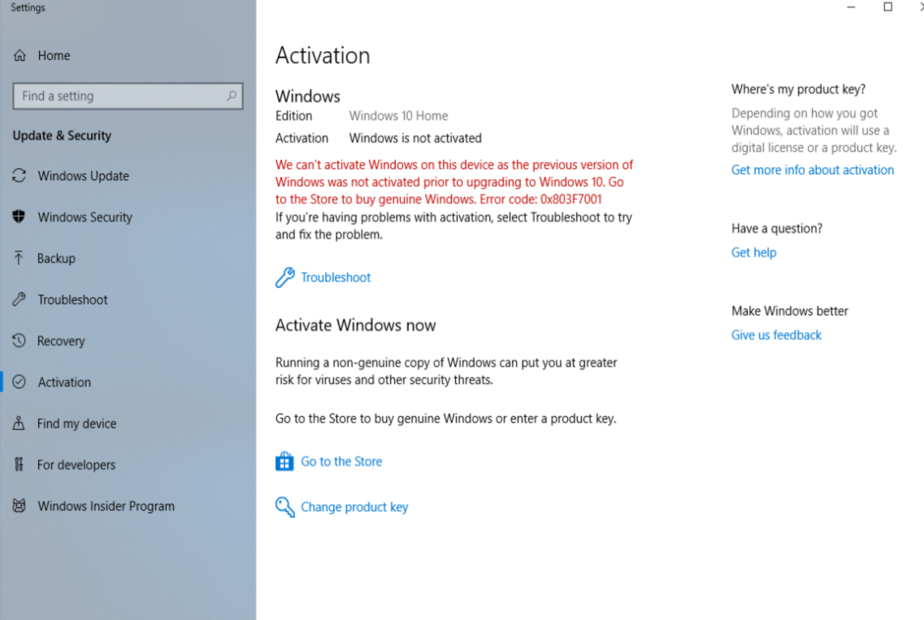Click the Recovery clock icon
924x620 pixels.
coord(20,341)
